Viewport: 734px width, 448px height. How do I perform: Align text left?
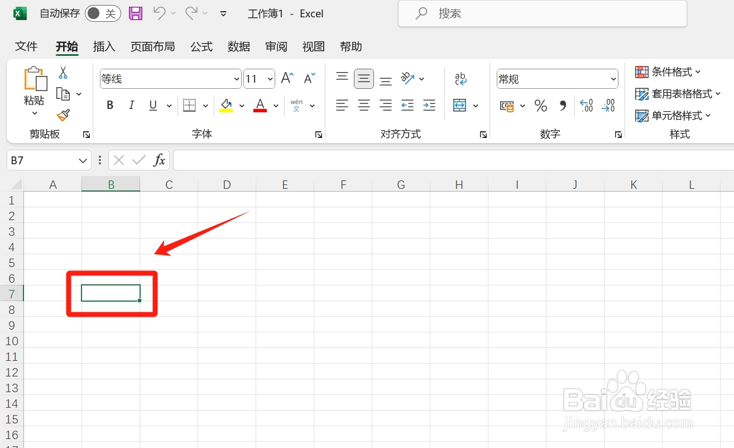pyautogui.click(x=342, y=105)
